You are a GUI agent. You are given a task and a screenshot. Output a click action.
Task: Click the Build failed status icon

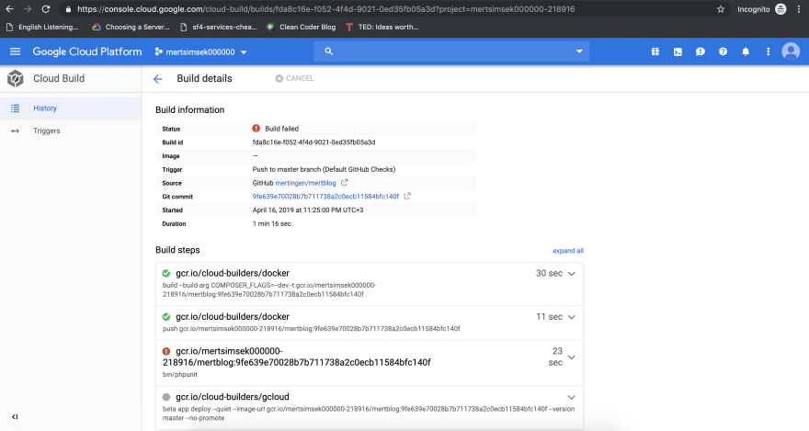click(256, 129)
